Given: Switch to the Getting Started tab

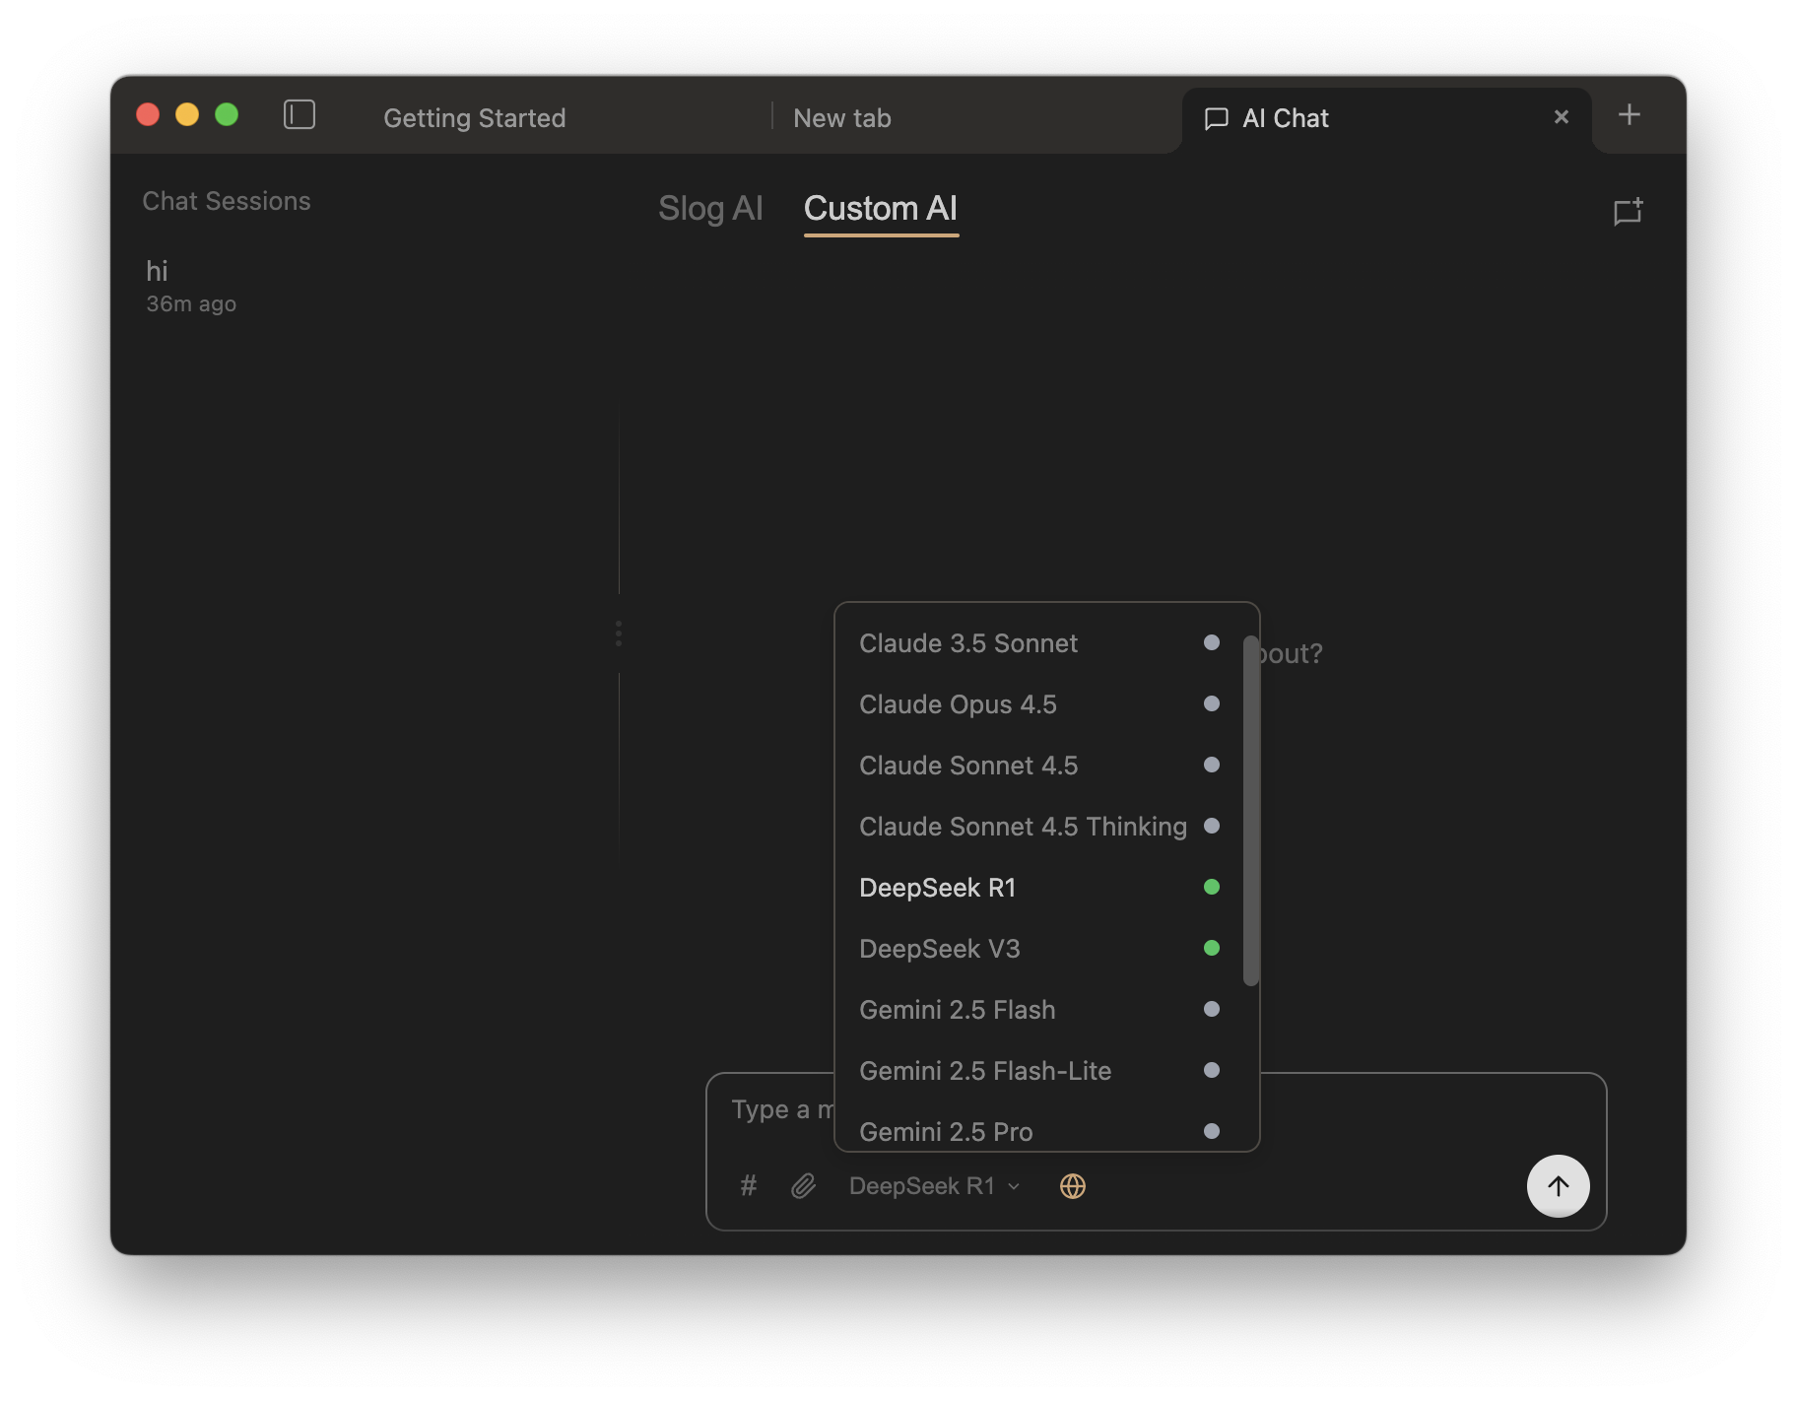Looking at the screenshot, I should 474,118.
